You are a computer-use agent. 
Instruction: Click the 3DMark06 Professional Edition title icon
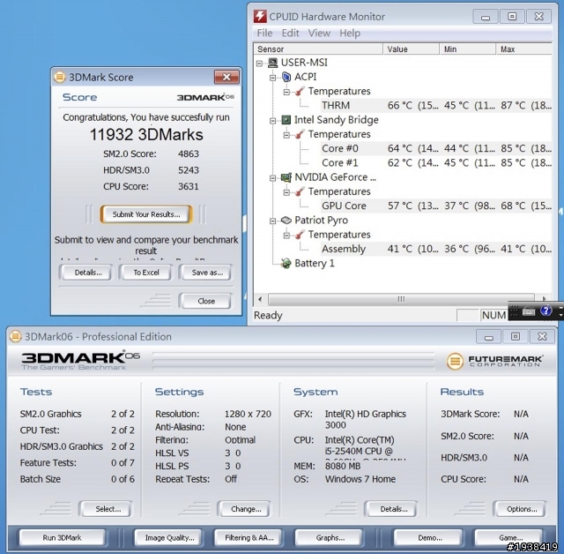(15, 337)
